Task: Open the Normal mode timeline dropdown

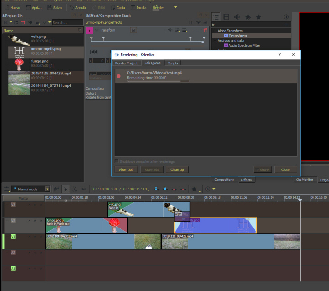Action: coord(31,189)
